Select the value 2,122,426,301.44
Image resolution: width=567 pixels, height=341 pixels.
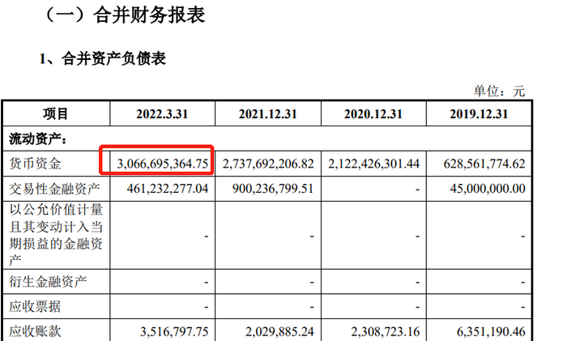[373, 164]
